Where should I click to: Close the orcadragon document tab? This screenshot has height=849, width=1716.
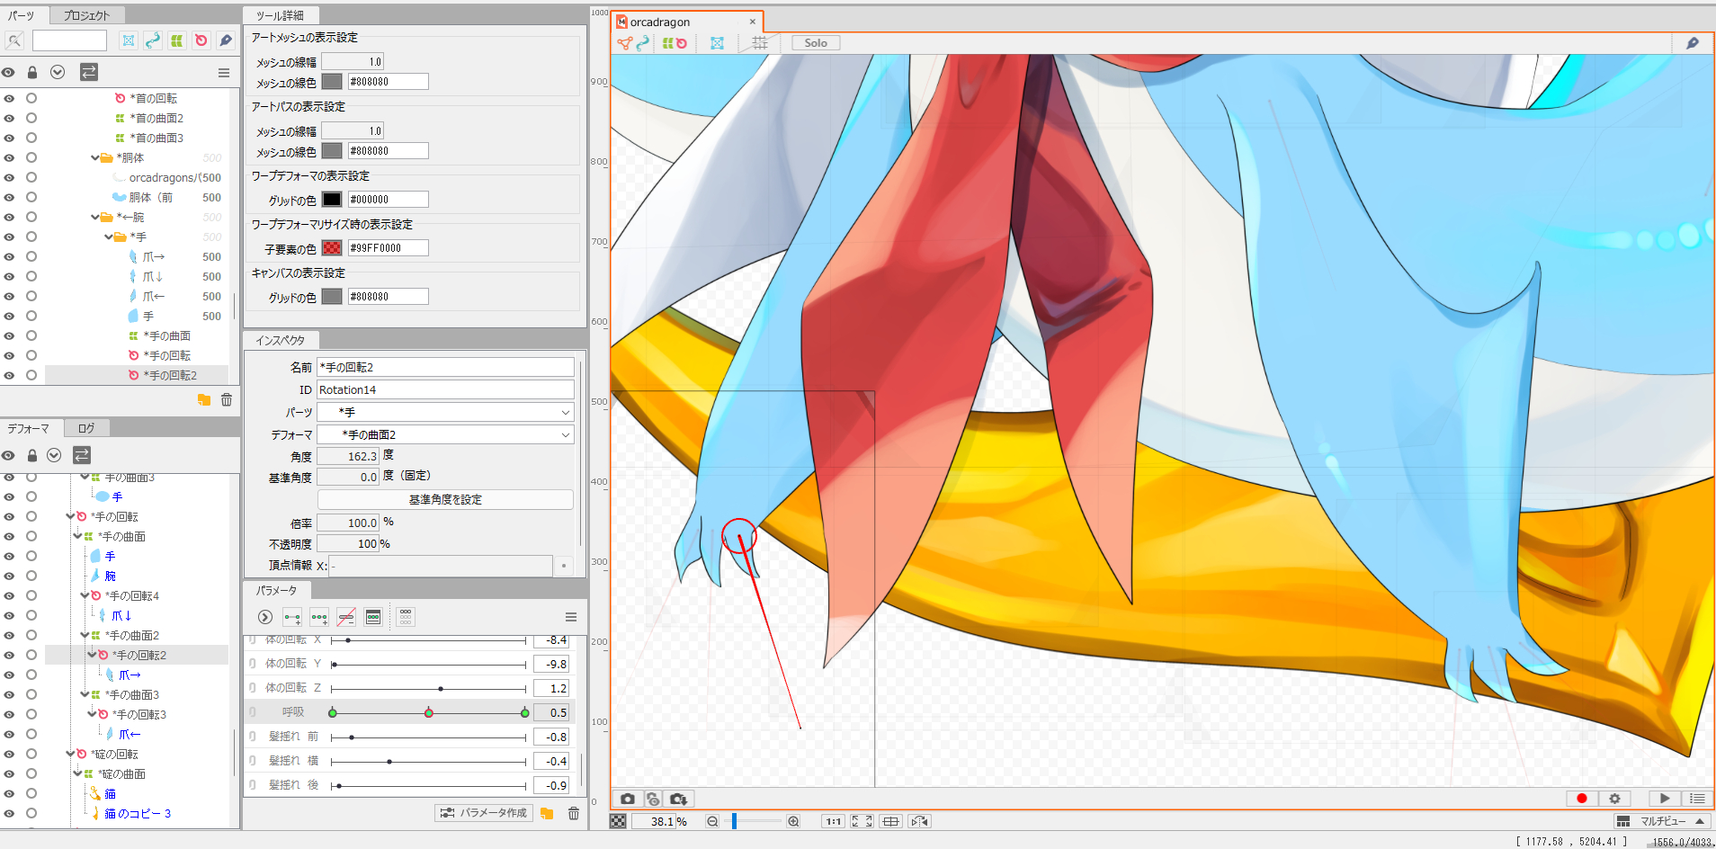[753, 22]
